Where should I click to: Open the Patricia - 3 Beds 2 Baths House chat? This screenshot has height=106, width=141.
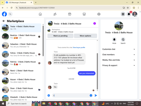pyautogui.click(x=21, y=63)
